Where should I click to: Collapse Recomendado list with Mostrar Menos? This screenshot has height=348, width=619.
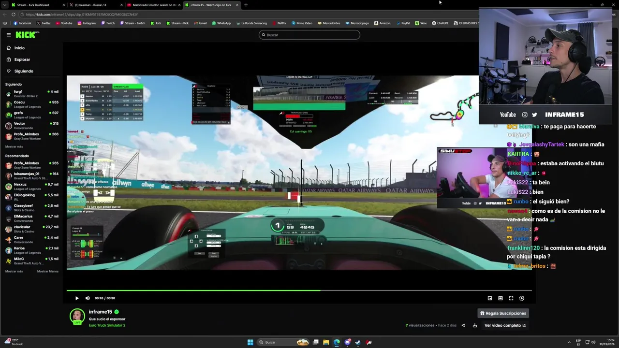[48, 271]
